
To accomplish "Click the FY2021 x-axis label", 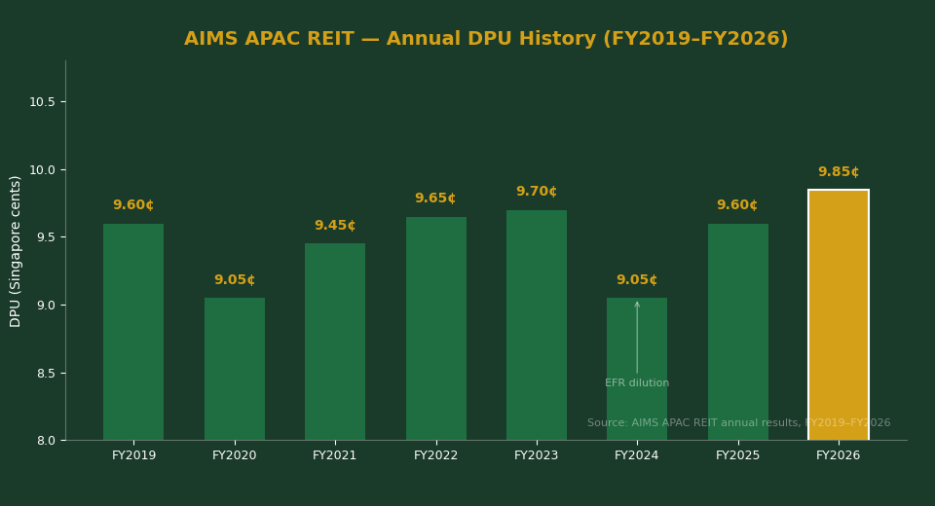I will (334, 456).
